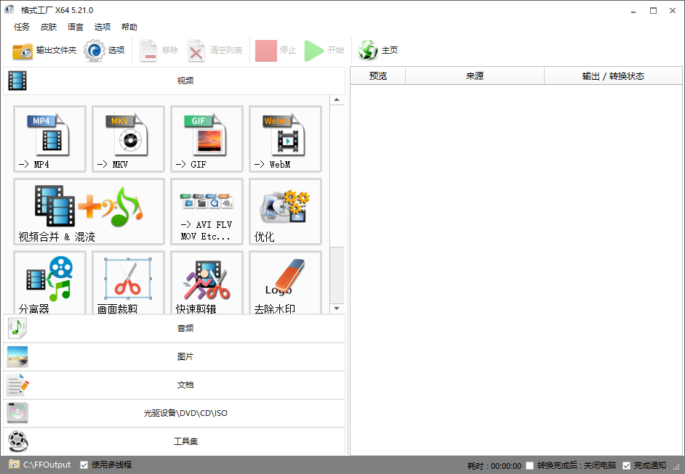Click the video panel scroll up arrow
This screenshot has height=474, width=685.
[337, 100]
